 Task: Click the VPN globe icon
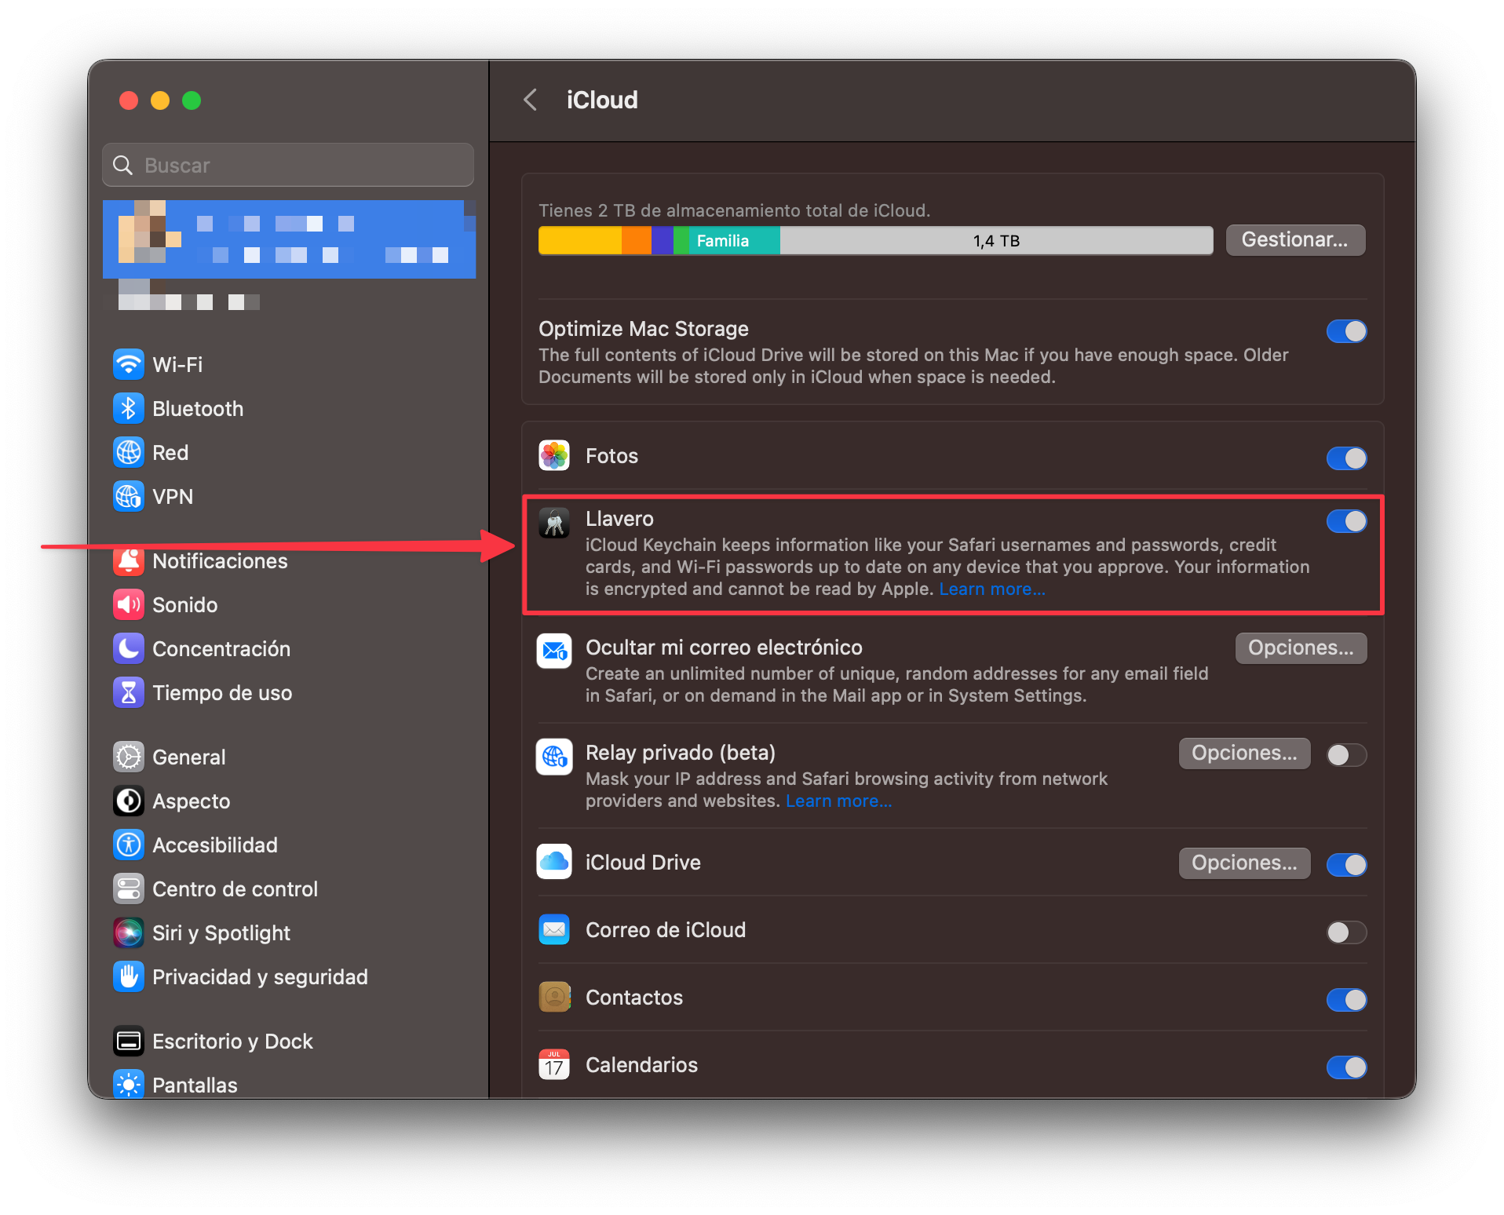click(129, 496)
